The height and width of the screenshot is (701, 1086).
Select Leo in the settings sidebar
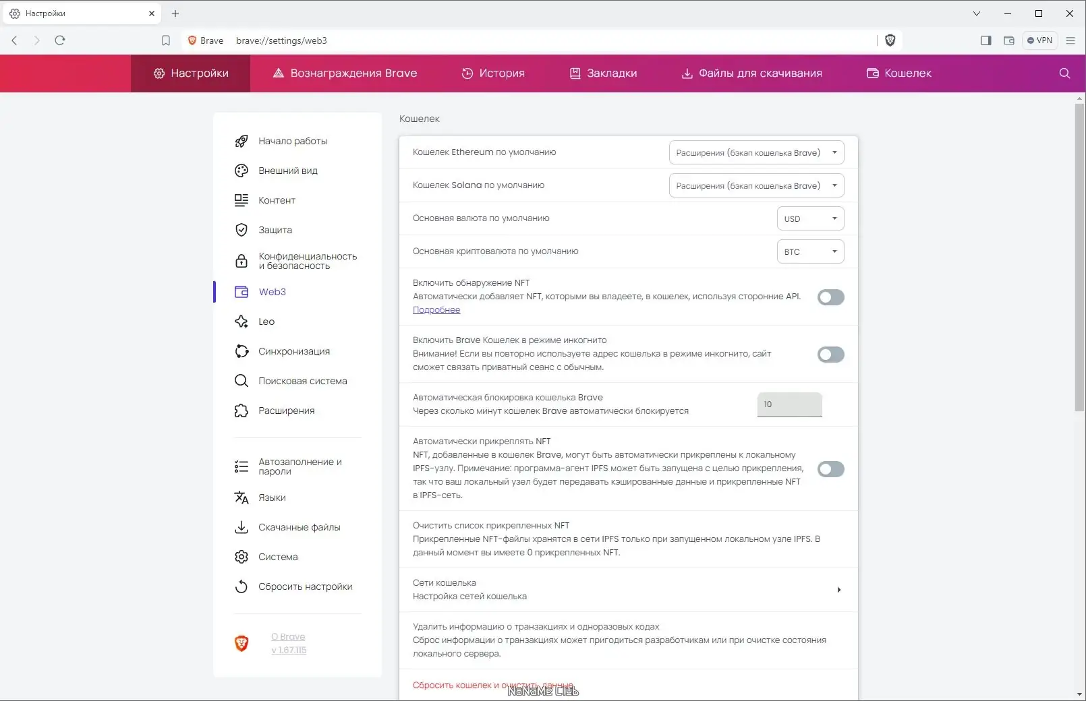coord(265,322)
